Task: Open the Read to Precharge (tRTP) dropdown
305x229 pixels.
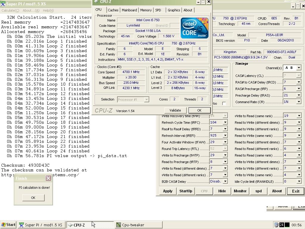Action: tap(225, 162)
